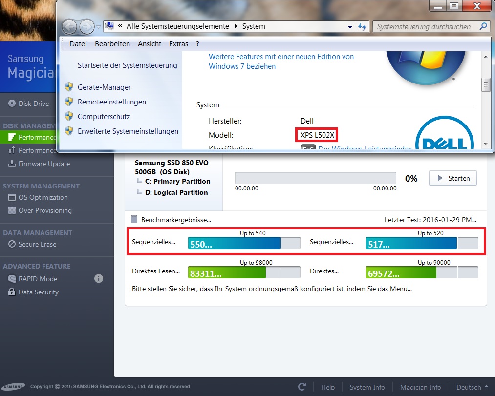Open the Ansicht menu

click(150, 44)
